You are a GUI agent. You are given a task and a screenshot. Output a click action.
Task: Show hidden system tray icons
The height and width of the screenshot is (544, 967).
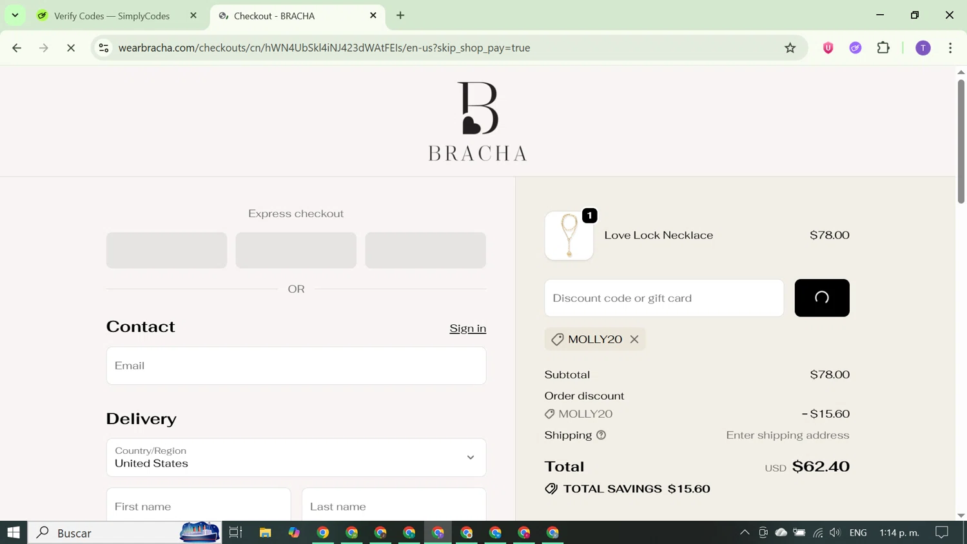click(745, 532)
